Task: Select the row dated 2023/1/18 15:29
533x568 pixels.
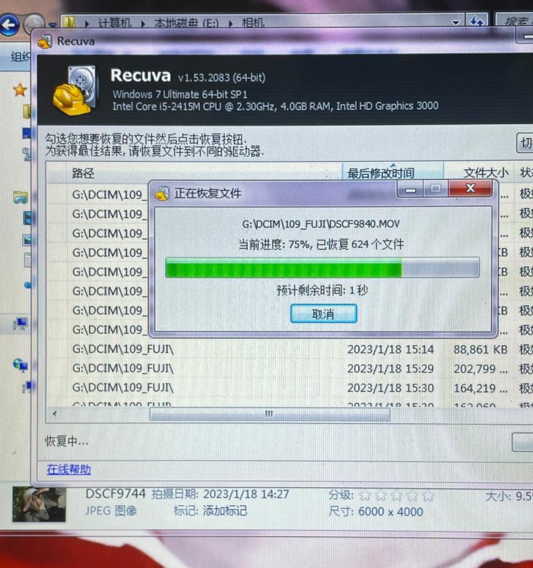Action: 288,369
